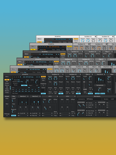The width and height of the screenshot is (116, 155).
Task: Adjust Oscillator A2 Phase knob in front window
Action: pos(73,79)
